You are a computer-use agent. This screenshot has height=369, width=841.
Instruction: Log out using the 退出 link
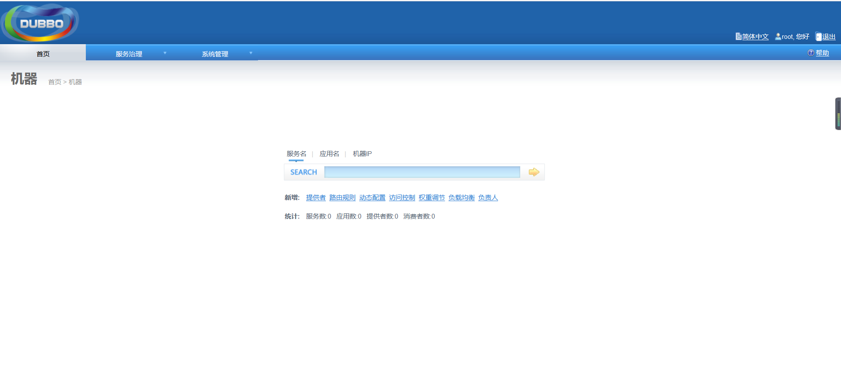pos(829,37)
